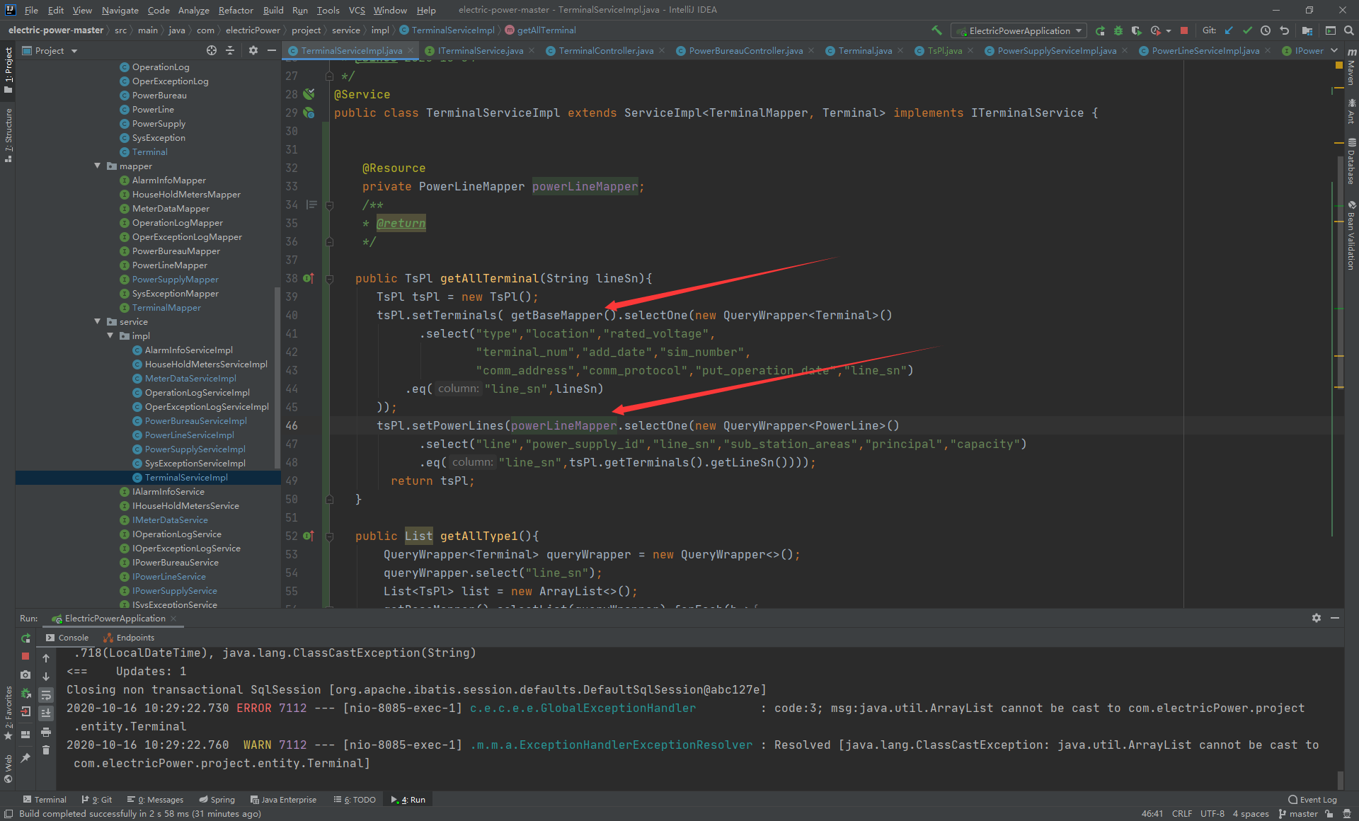
Task: Rerun ElectricPowerApplication from the top toolbar
Action: (x=1100, y=30)
